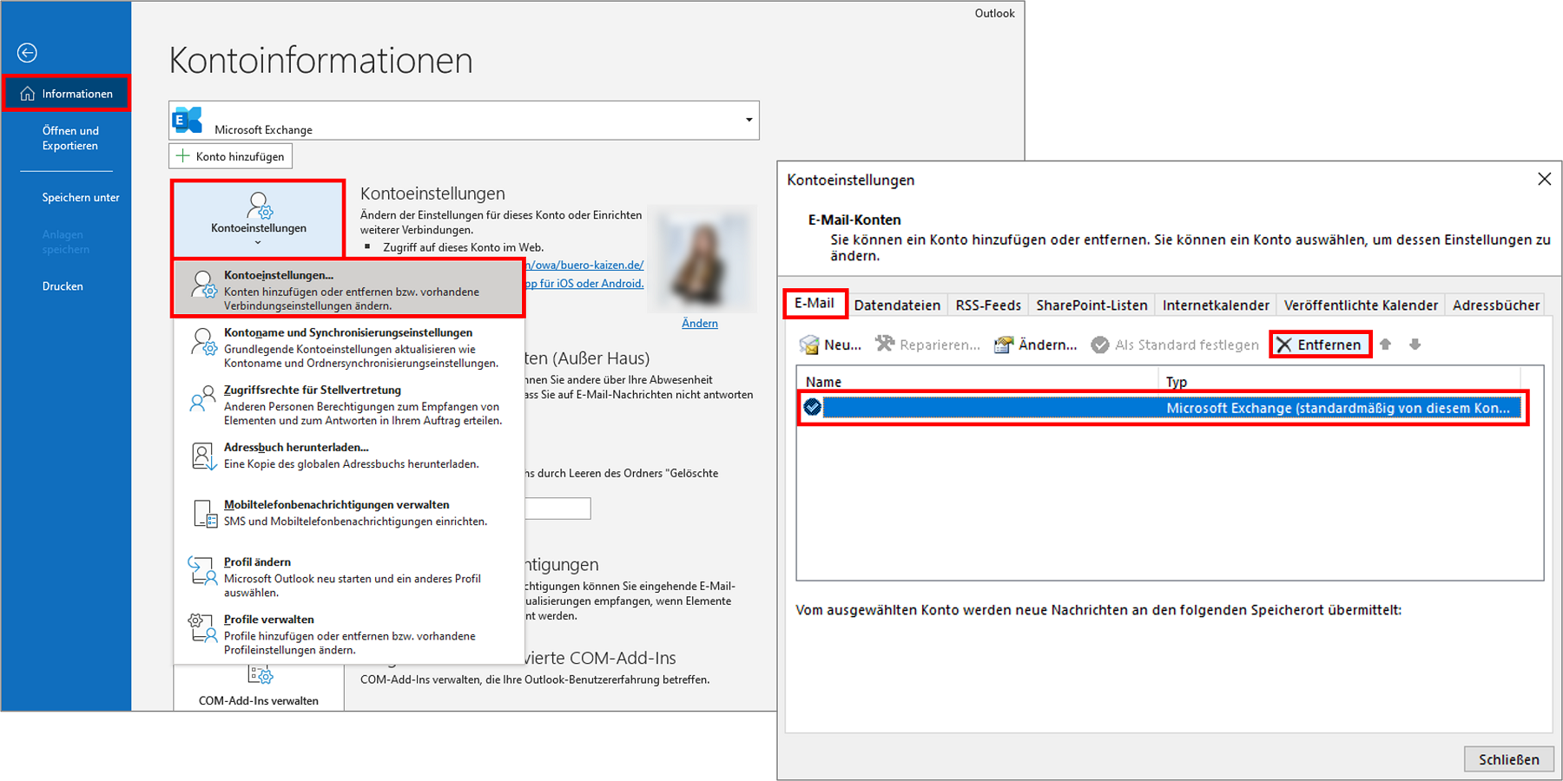Click the tools icon beside Reparieren...
This screenshot has height=781, width=1563.
885,344
